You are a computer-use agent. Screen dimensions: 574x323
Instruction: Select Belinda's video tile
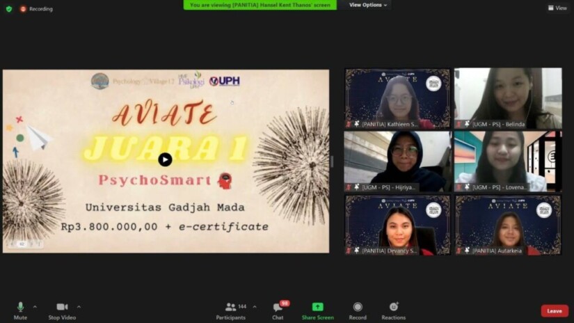pyautogui.click(x=508, y=99)
